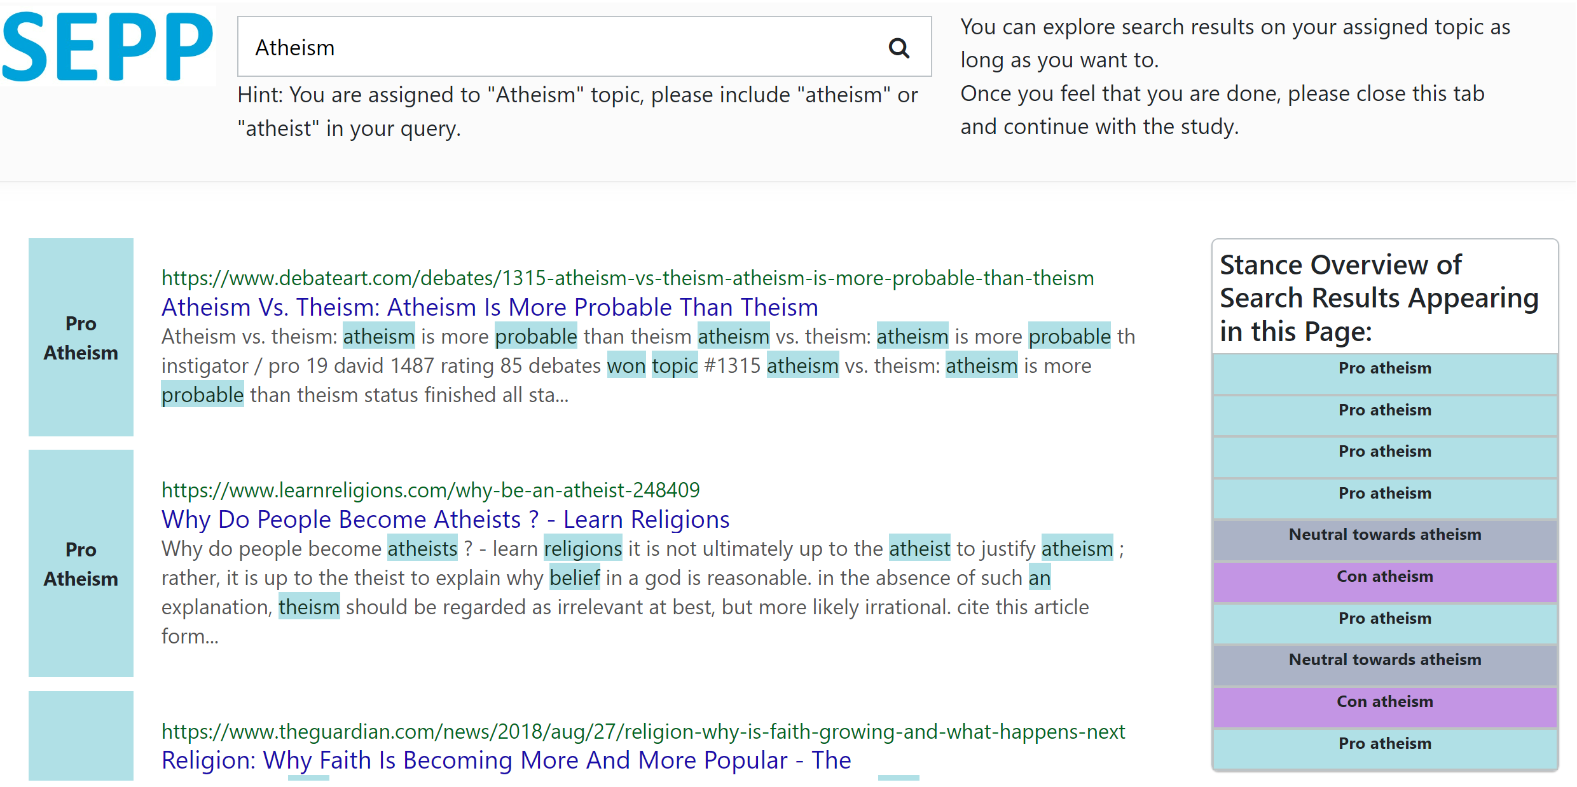Select first Con atheism overview entry
Screen dimensions: 1577x787
point(1385,582)
